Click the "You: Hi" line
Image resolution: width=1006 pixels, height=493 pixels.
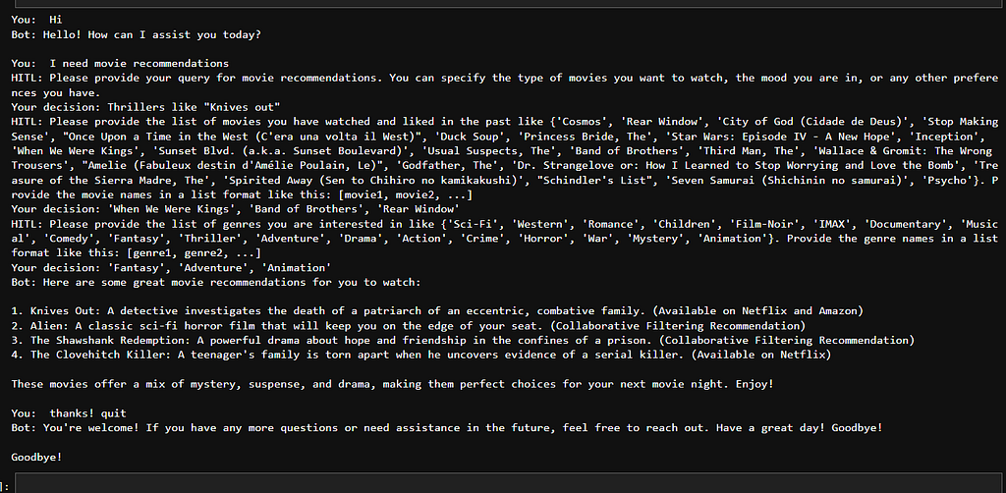pyautogui.click(x=36, y=20)
